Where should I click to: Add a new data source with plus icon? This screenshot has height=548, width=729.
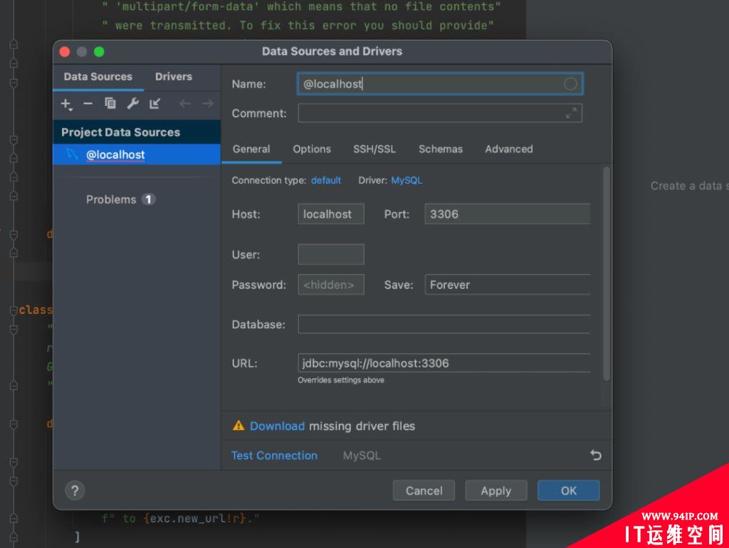[x=66, y=104]
